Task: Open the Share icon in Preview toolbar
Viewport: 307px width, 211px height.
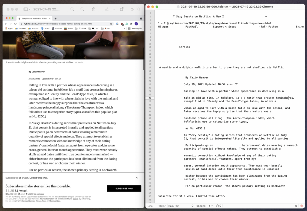Action: 94,9
